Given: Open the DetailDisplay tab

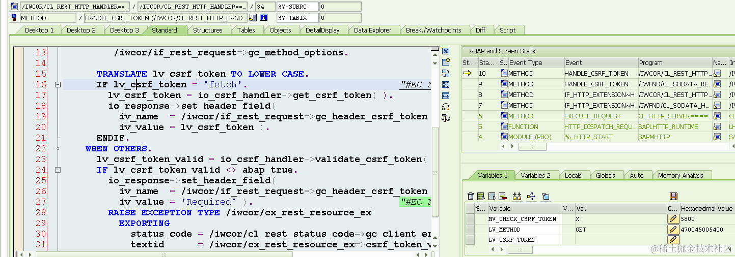Looking at the screenshot, I should click(322, 30).
